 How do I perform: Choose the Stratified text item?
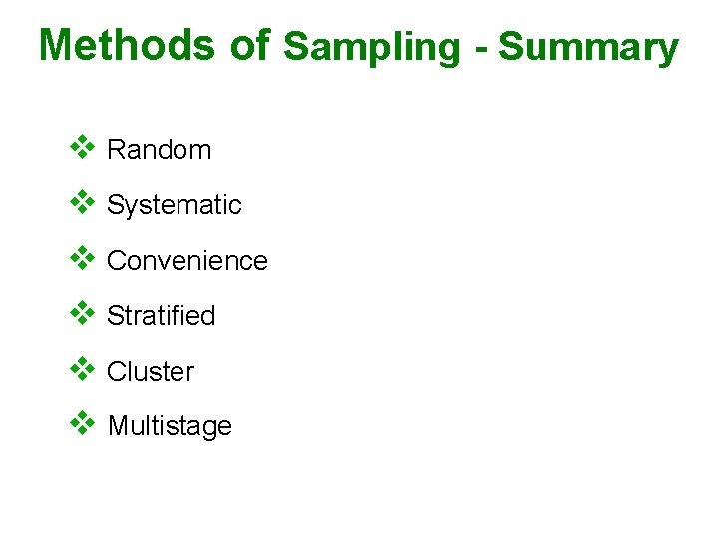coord(161,316)
